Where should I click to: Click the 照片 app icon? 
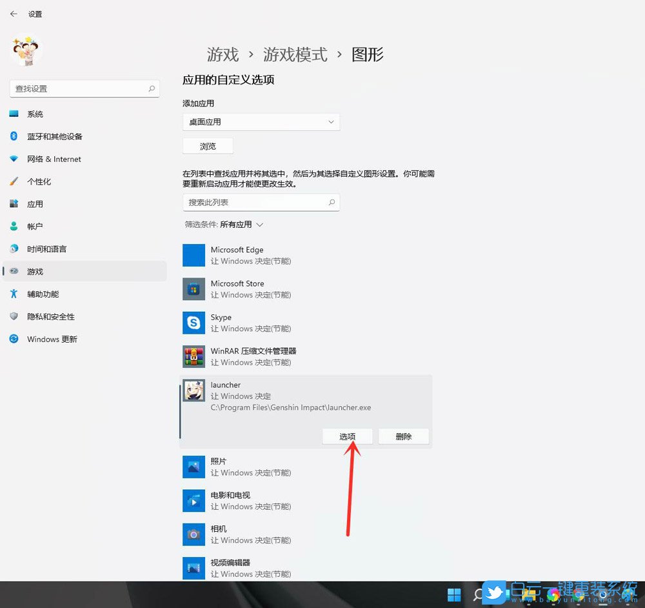(193, 467)
